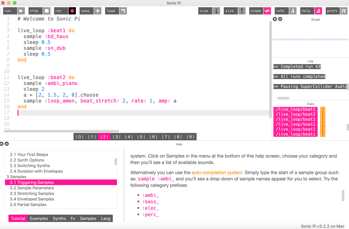Click the decrease text size icon
The height and width of the screenshot is (229, 349).
coord(216,11)
